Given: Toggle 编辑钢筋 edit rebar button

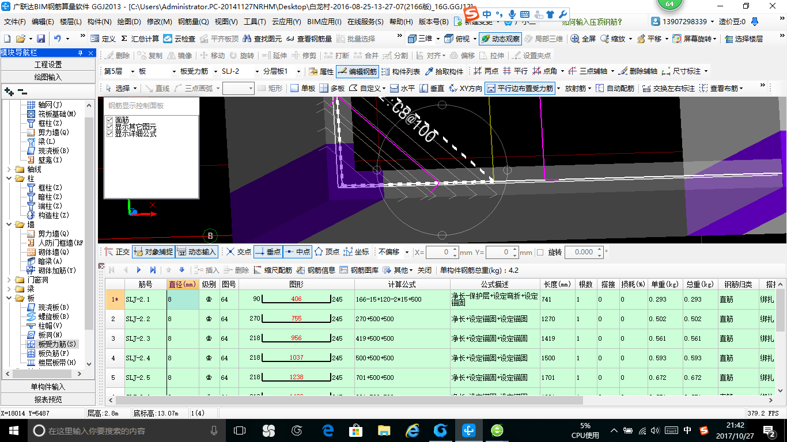Looking at the screenshot, I should click(357, 71).
